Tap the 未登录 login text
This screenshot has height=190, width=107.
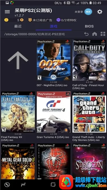tap(79, 12)
